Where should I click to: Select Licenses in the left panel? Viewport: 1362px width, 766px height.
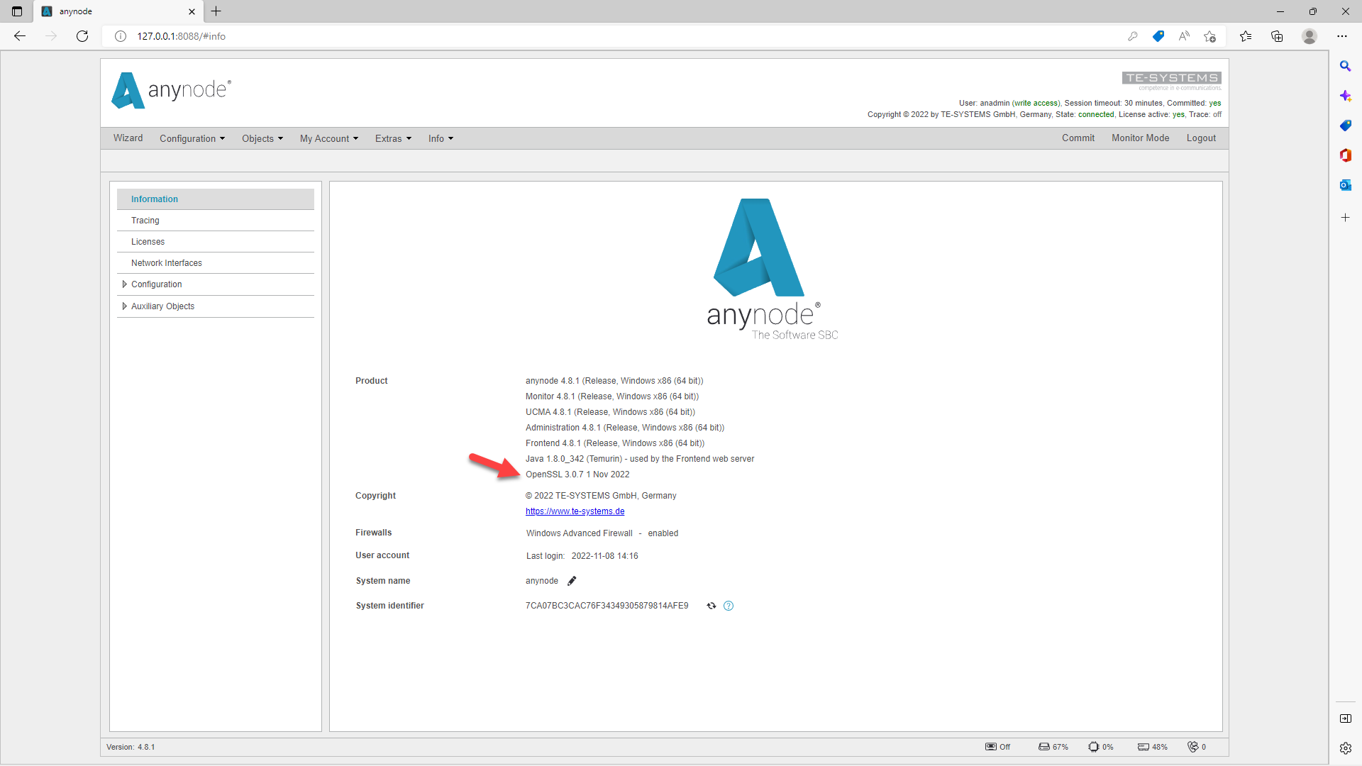click(x=216, y=242)
